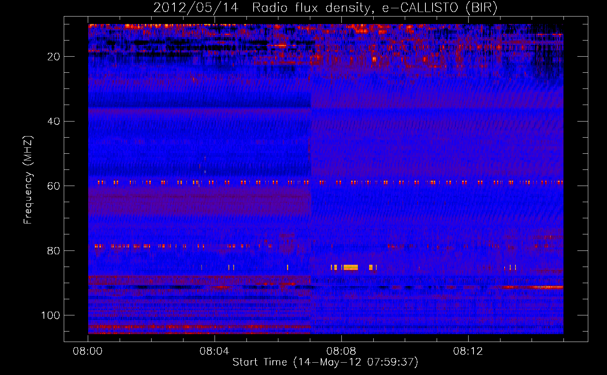Click the 'Start Time (14-May-12 07:59:37)' x-axis label

coord(325,362)
